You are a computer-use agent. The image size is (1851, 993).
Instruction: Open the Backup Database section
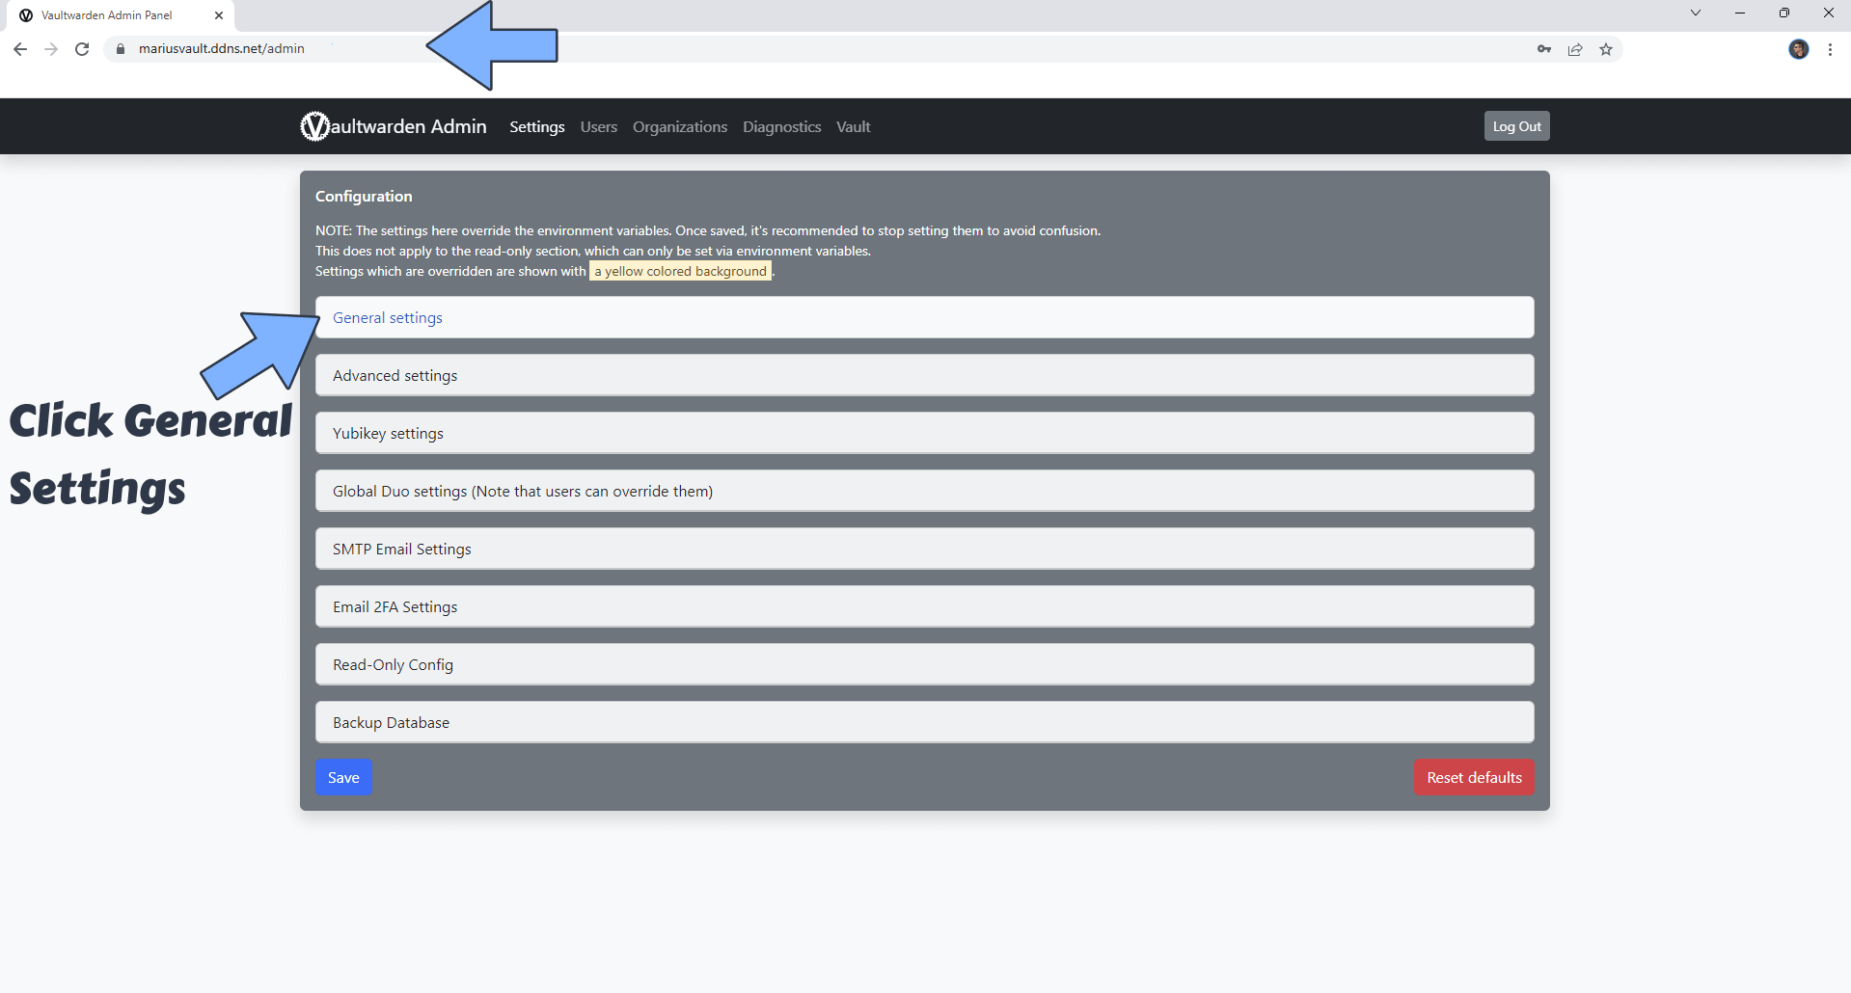(x=391, y=723)
